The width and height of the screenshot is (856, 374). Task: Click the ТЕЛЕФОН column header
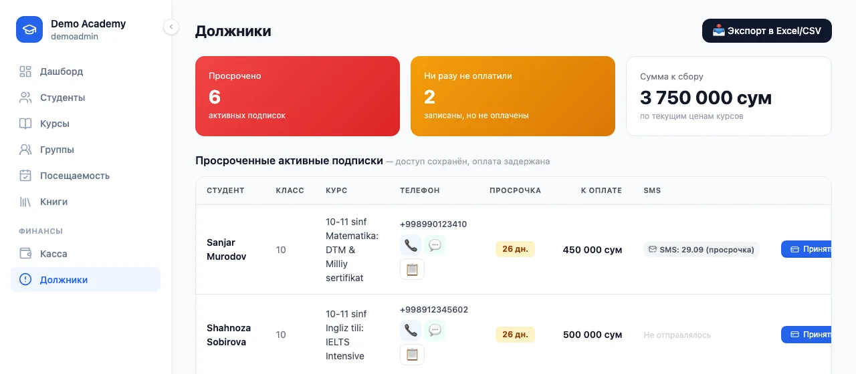click(x=420, y=190)
